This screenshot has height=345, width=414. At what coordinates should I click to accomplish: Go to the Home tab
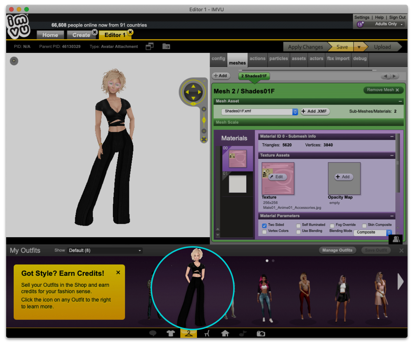tap(50, 35)
